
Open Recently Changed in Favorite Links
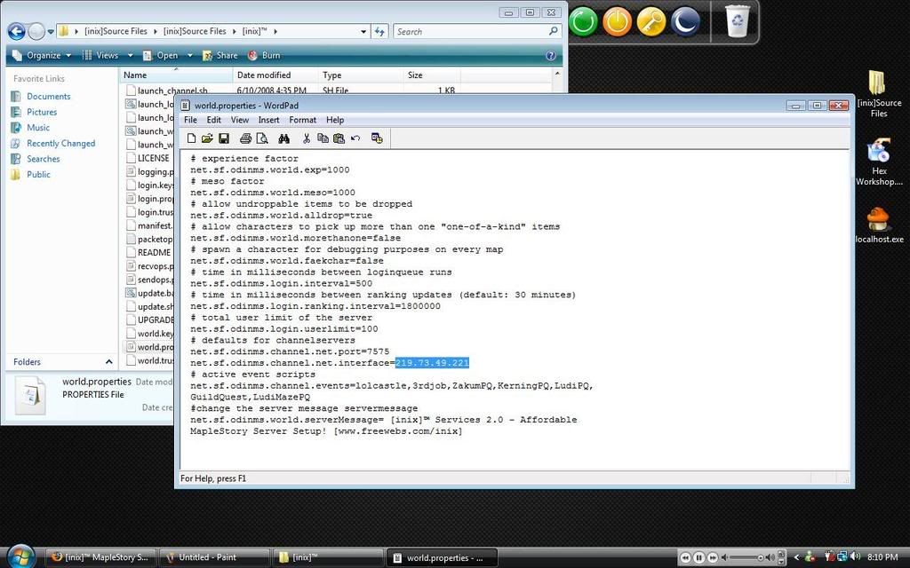click(60, 143)
